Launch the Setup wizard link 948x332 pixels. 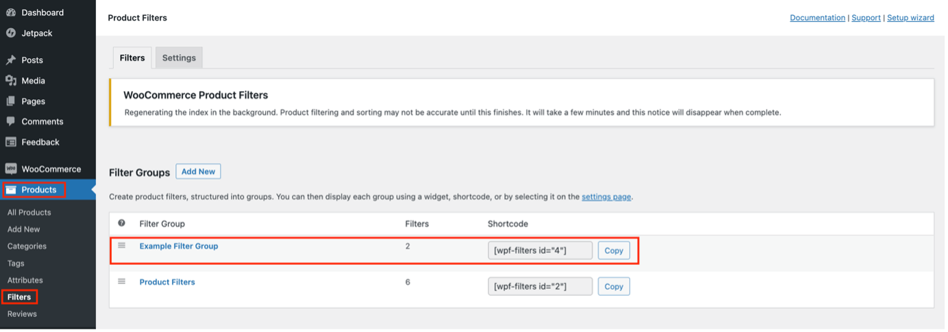[910, 18]
